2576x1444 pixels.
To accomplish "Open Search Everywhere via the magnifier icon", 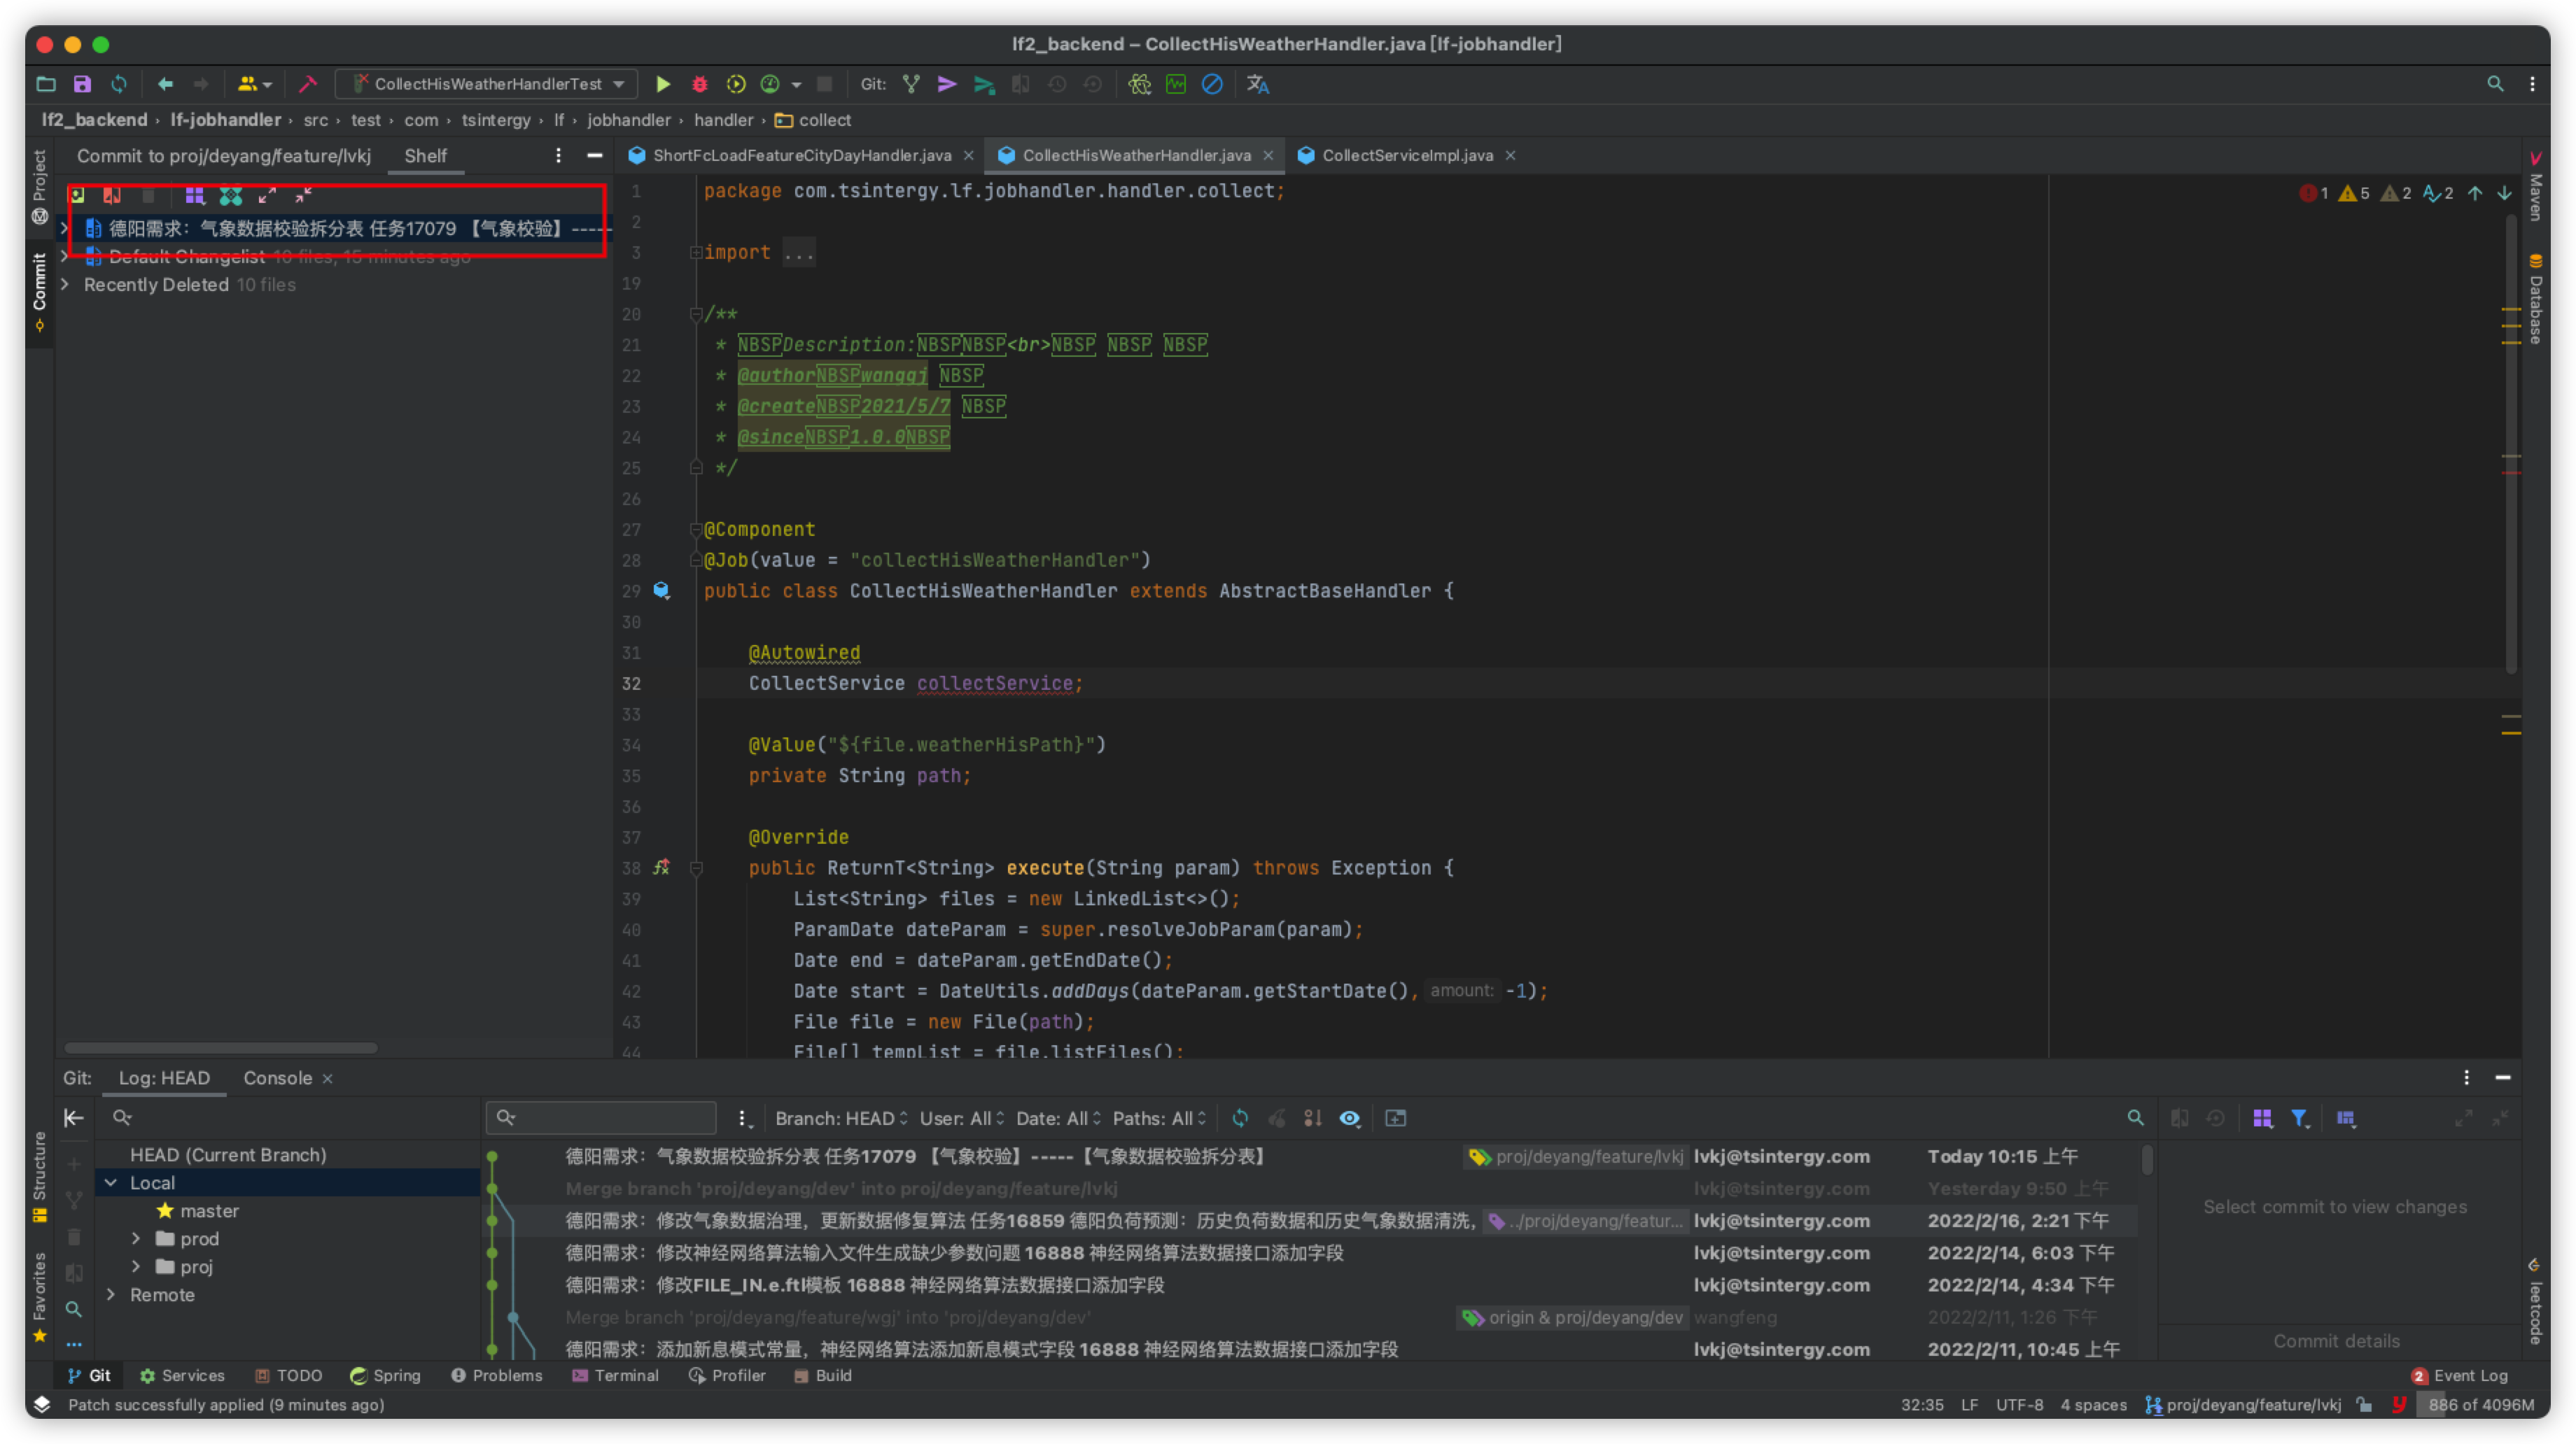I will [x=2495, y=84].
